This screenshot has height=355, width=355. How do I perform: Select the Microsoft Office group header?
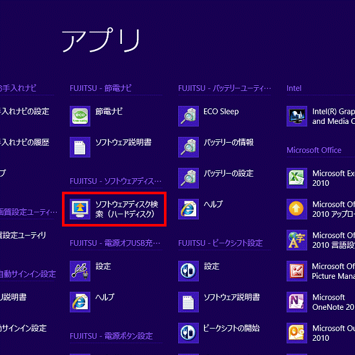pyautogui.click(x=314, y=150)
